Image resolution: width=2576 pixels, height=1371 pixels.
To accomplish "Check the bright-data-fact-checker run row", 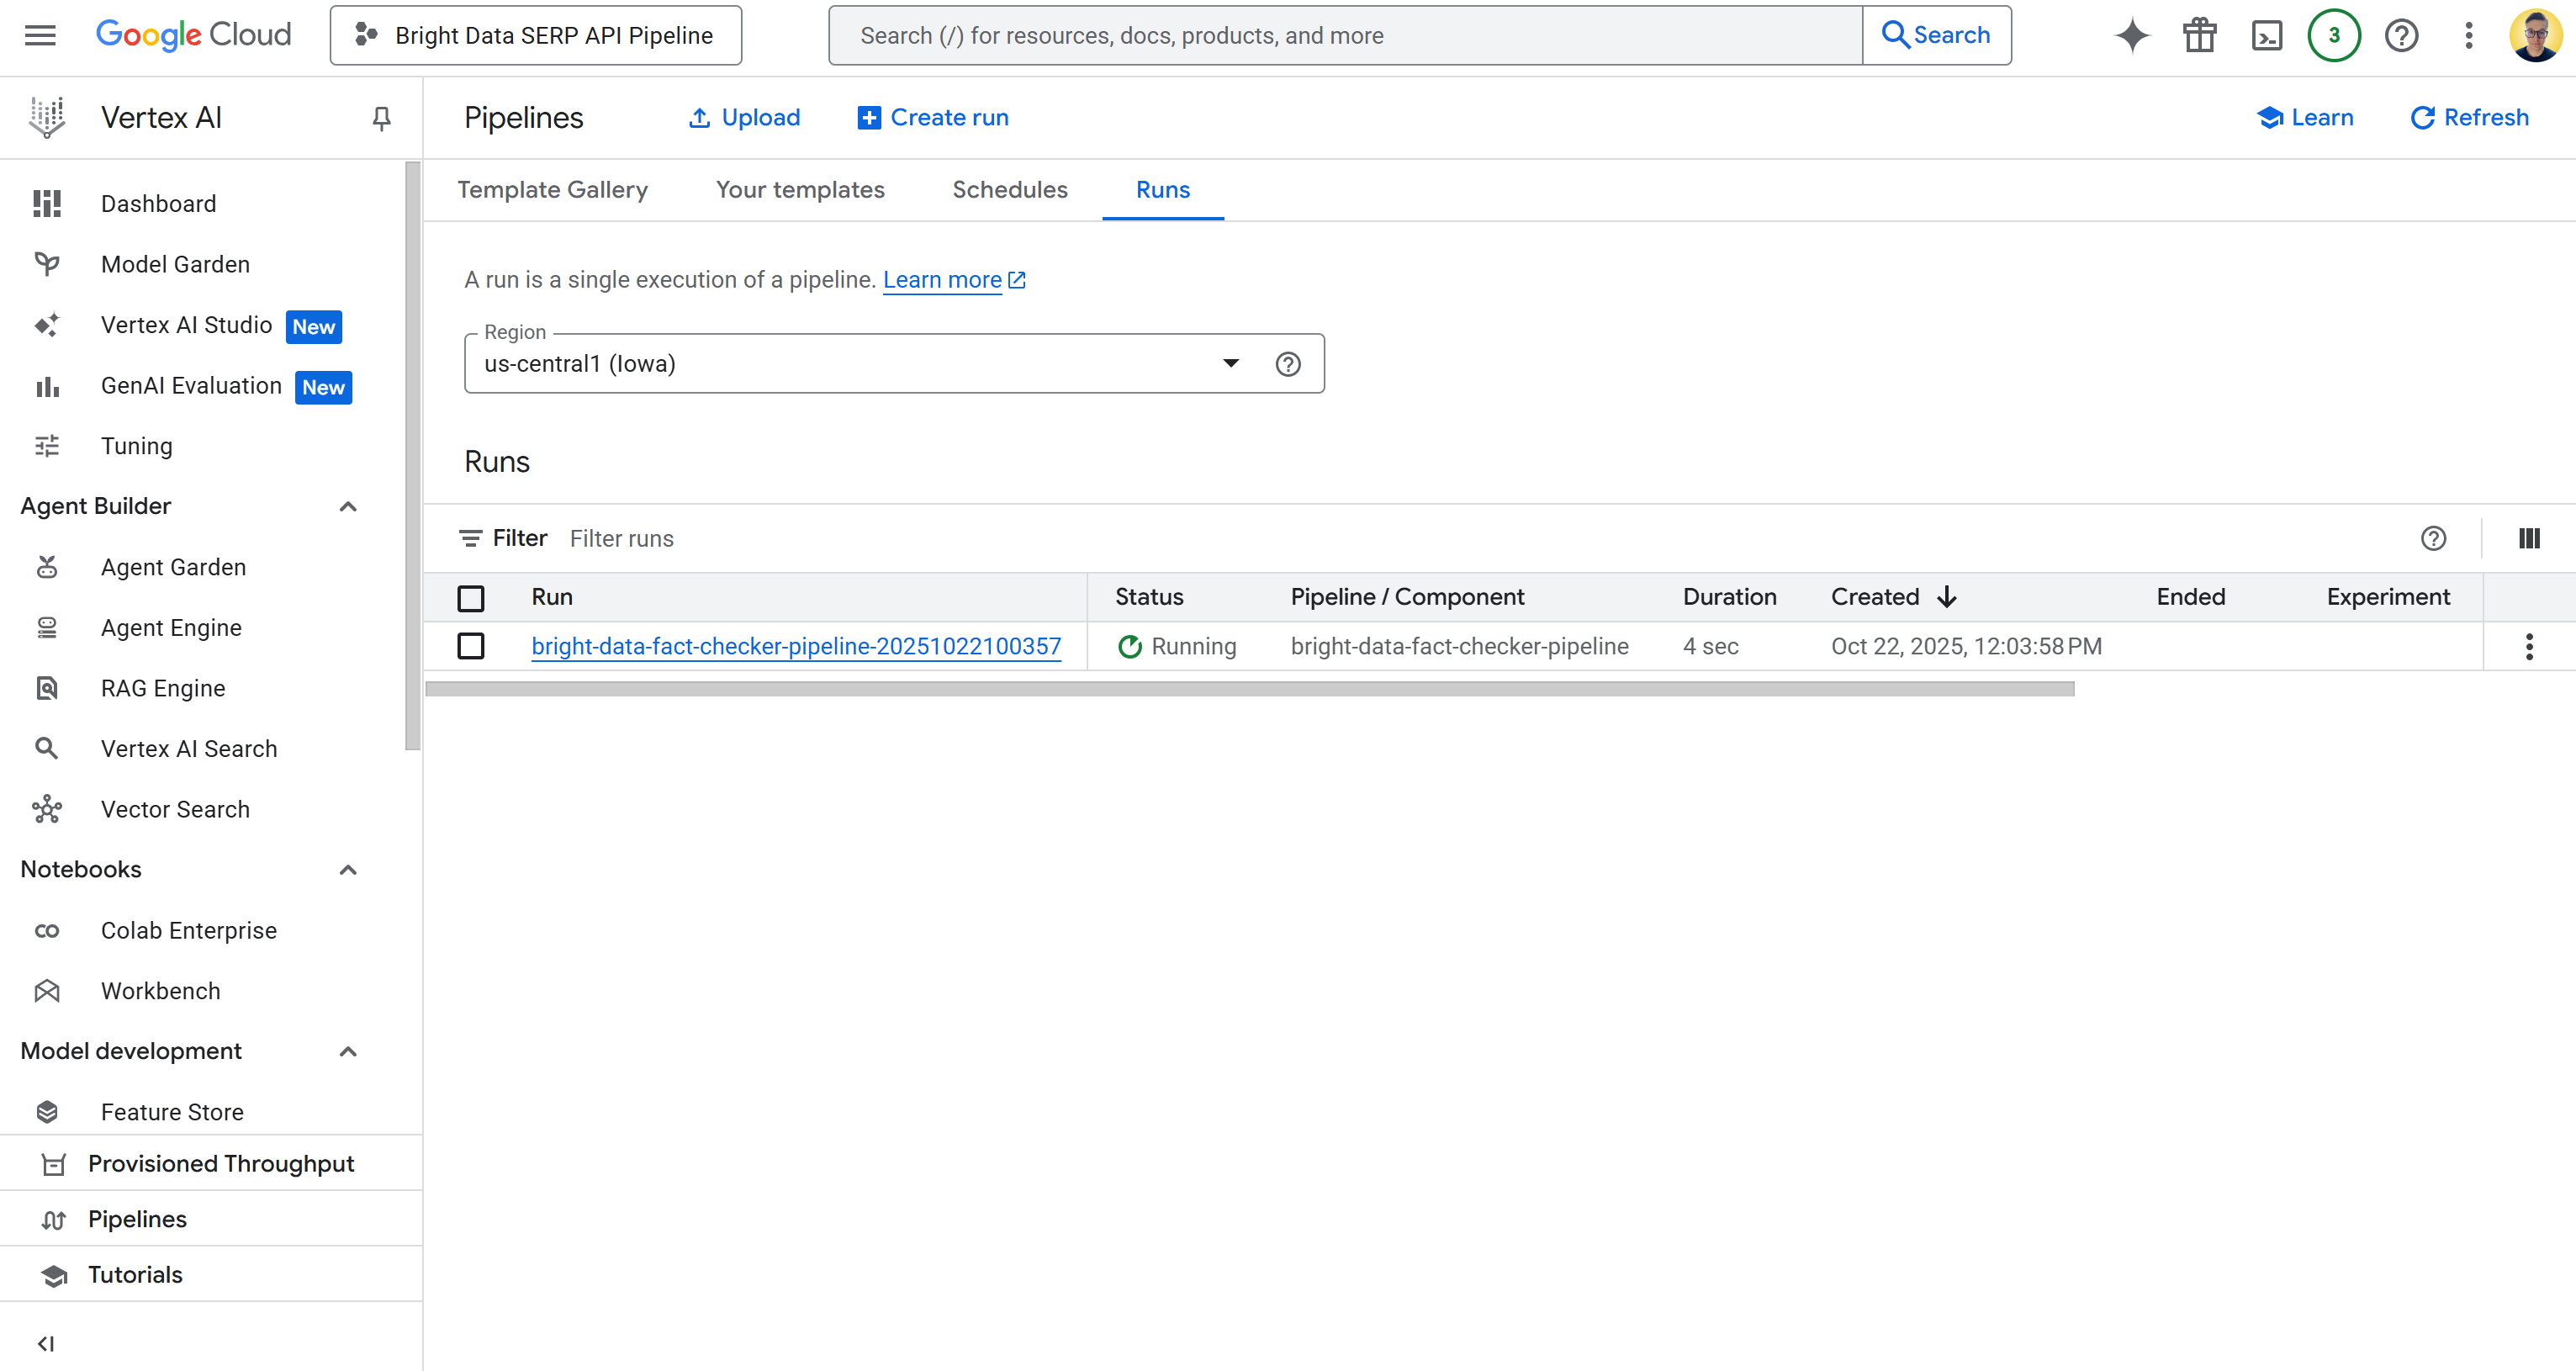I will (x=471, y=646).
